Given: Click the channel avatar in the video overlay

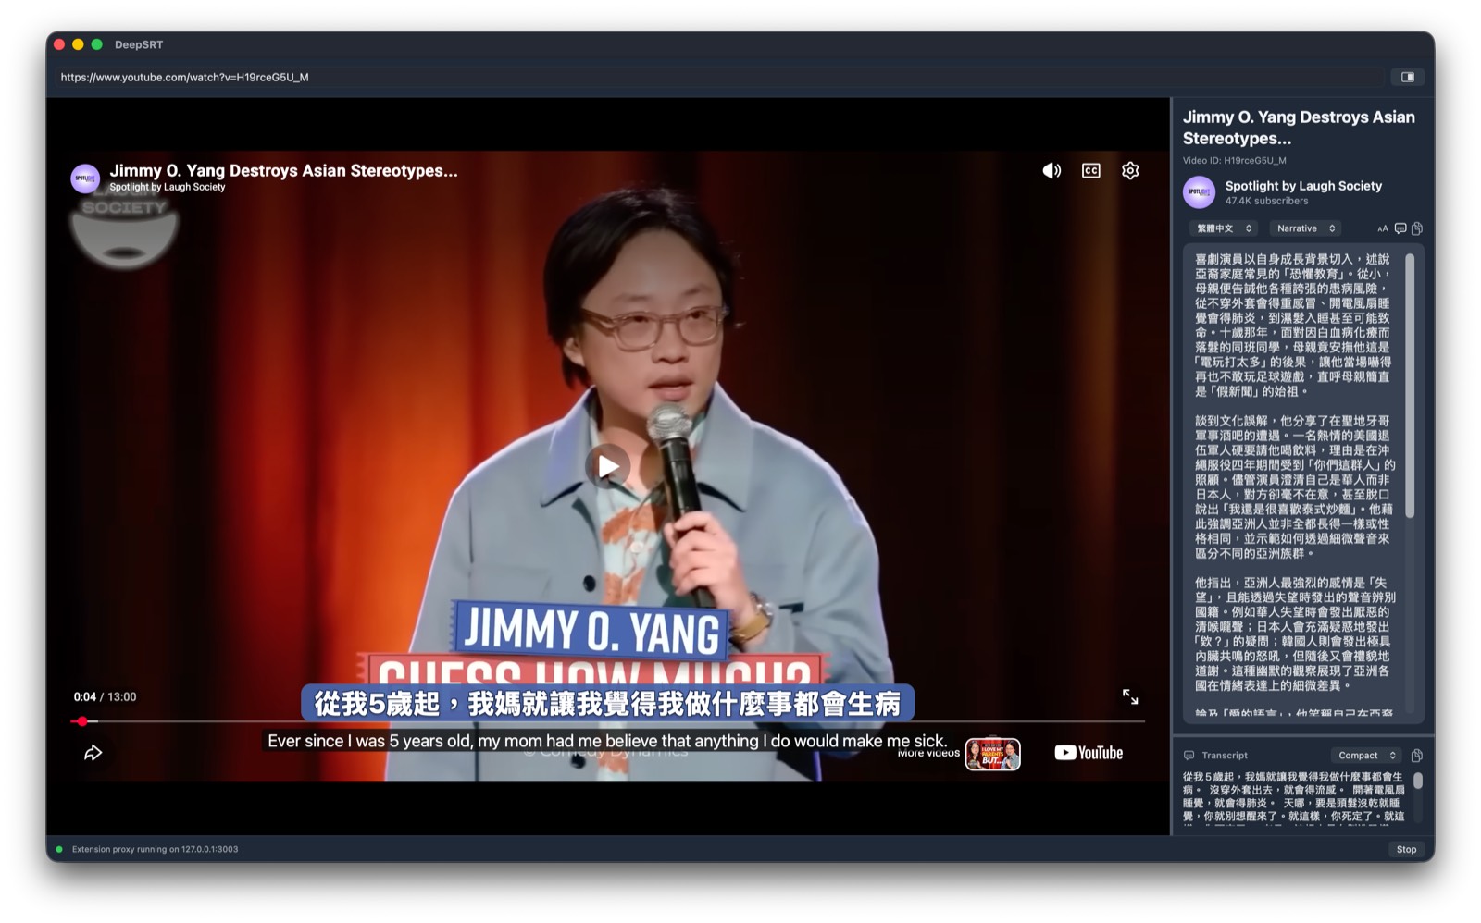Looking at the screenshot, I should [85, 178].
